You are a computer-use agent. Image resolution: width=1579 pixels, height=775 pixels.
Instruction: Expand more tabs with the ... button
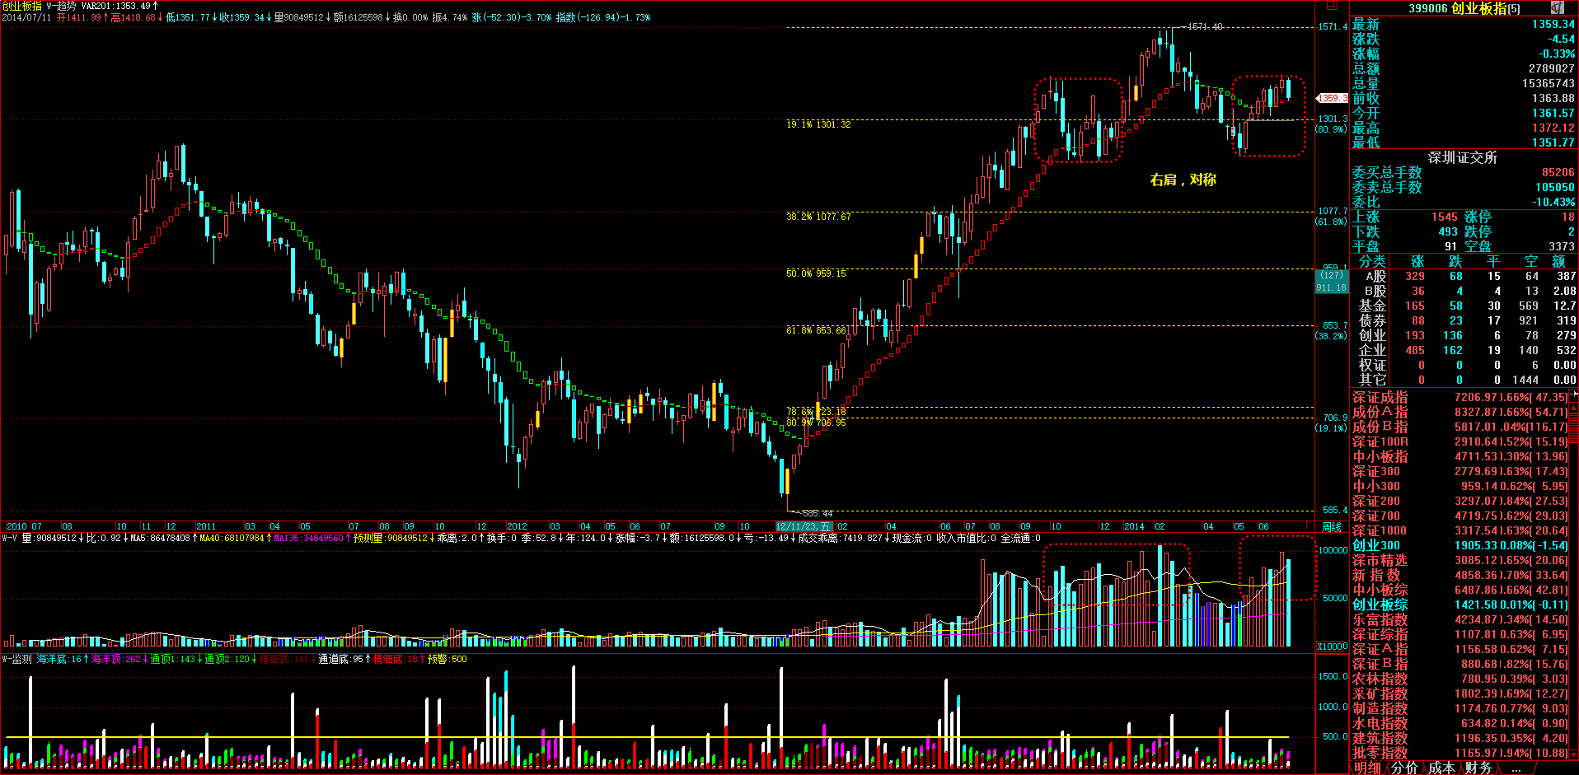point(1516,768)
